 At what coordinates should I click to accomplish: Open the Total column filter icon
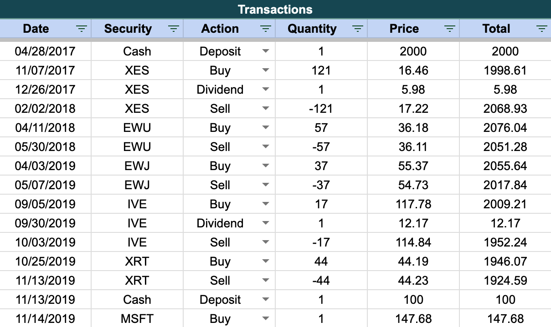[542, 29]
